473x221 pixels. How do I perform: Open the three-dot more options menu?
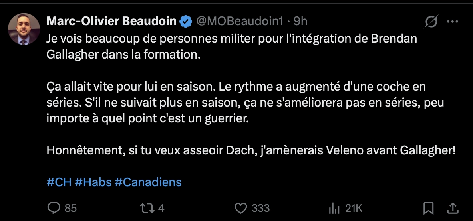(452, 22)
